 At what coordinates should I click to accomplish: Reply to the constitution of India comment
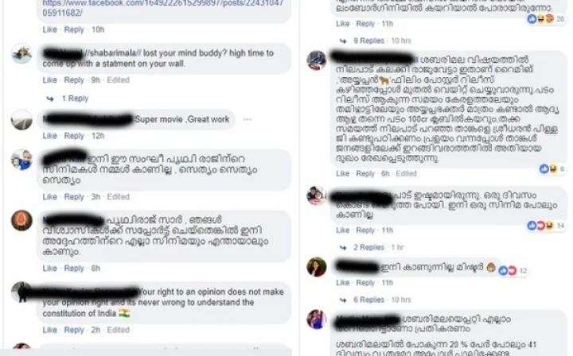(74, 330)
